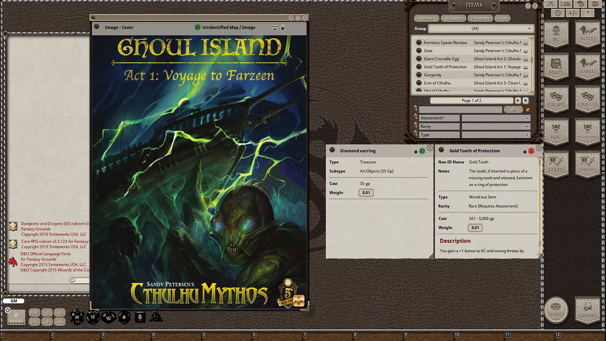Screen dimensions: 606x341
Task: Toggle the ADV modifier button
Action: 34,313
